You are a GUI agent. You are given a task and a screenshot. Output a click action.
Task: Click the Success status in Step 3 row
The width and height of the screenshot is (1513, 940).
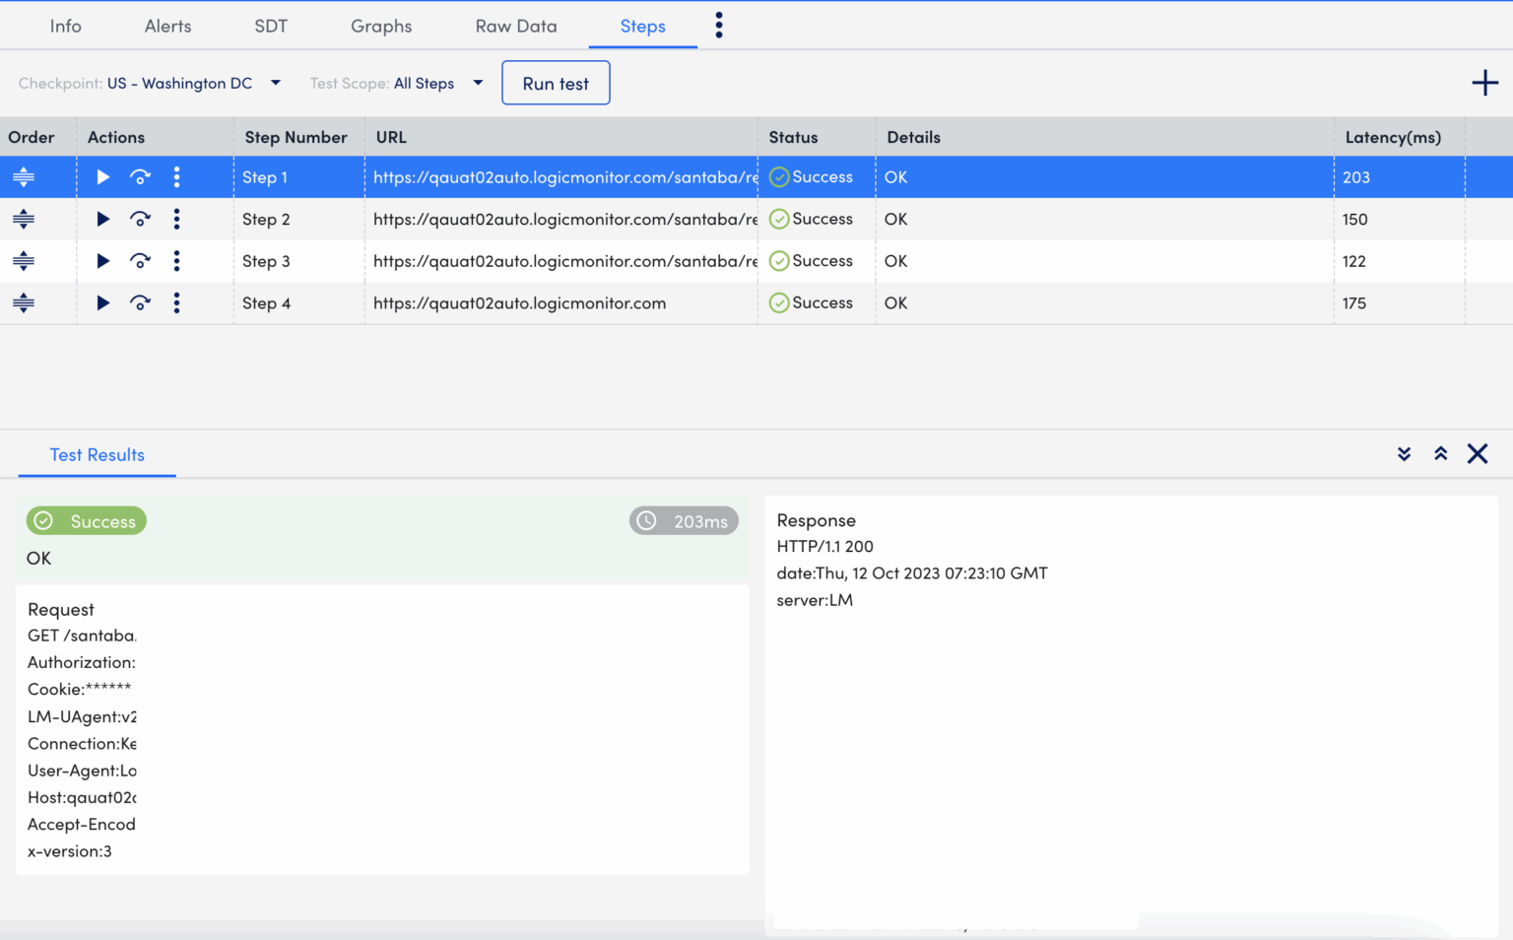812,261
